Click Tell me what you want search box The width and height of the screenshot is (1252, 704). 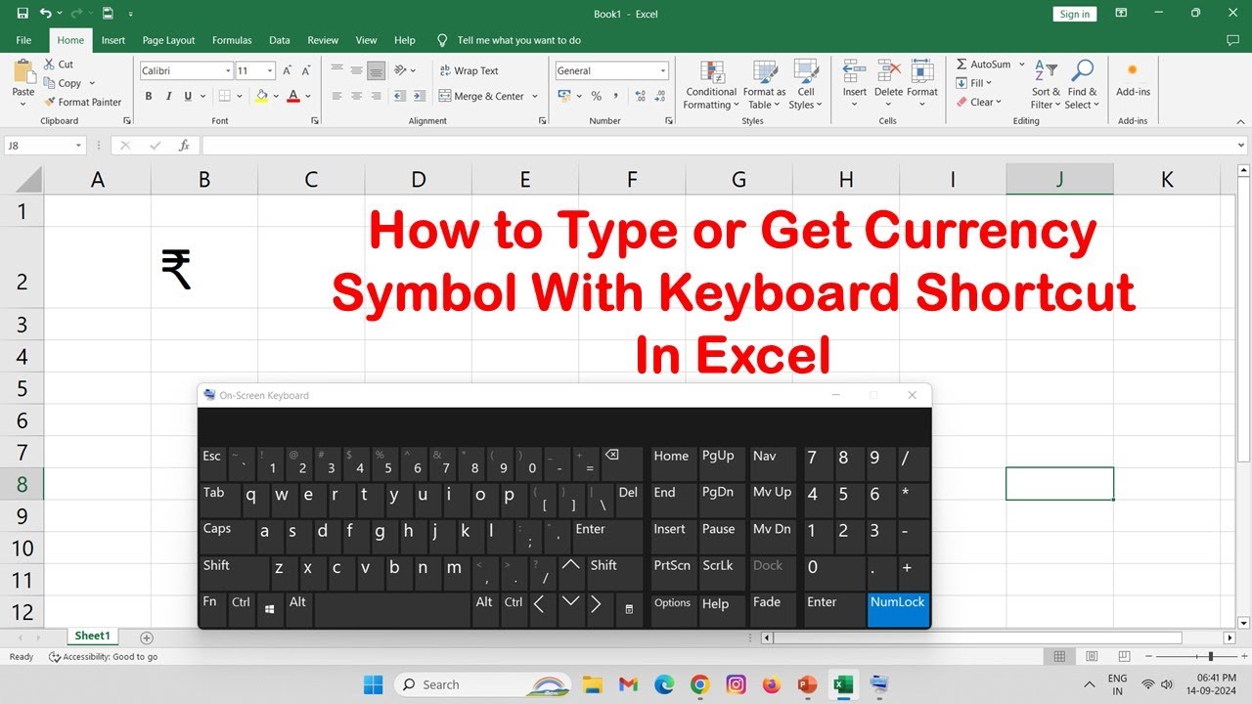pyautogui.click(x=518, y=40)
